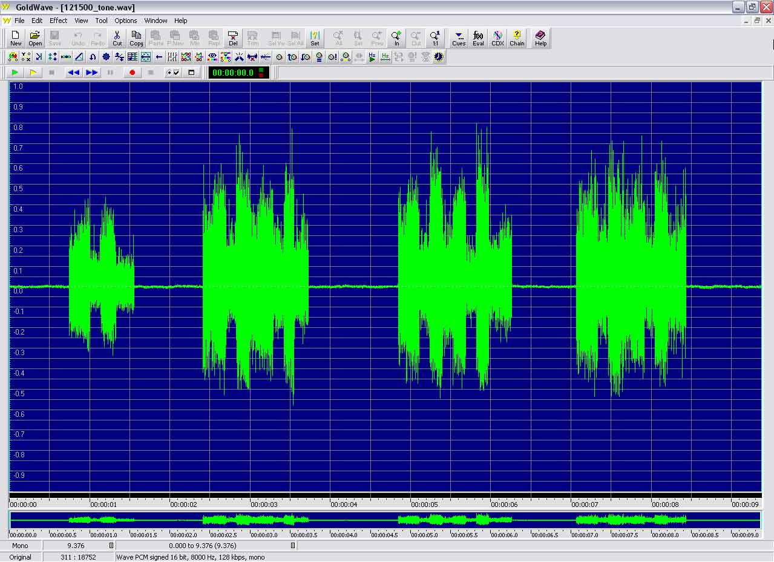Open the Cues points button
The width and height of the screenshot is (774, 562).
click(459, 38)
